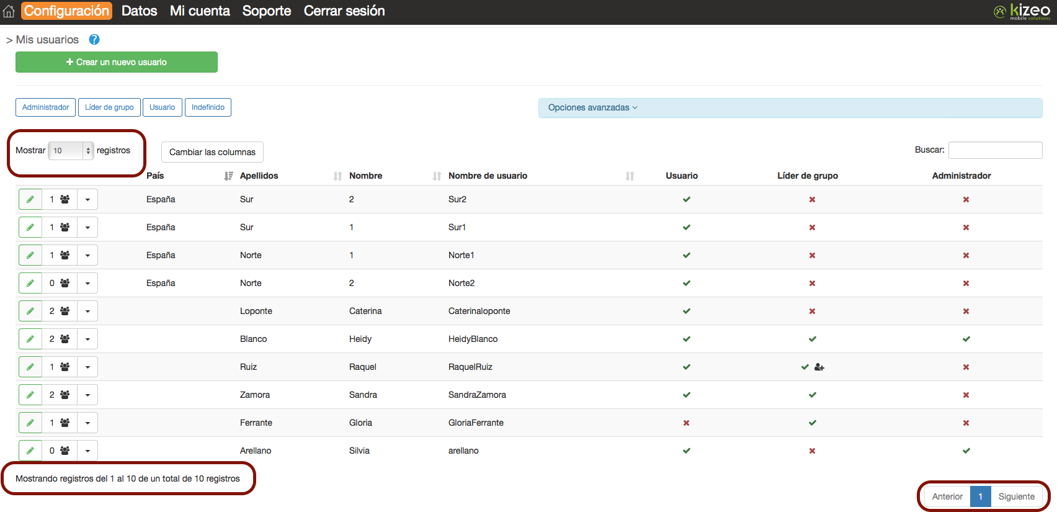The height and width of the screenshot is (512, 1057).
Task: Toggle Usuario status checkmark for Sur2
Action: point(687,199)
